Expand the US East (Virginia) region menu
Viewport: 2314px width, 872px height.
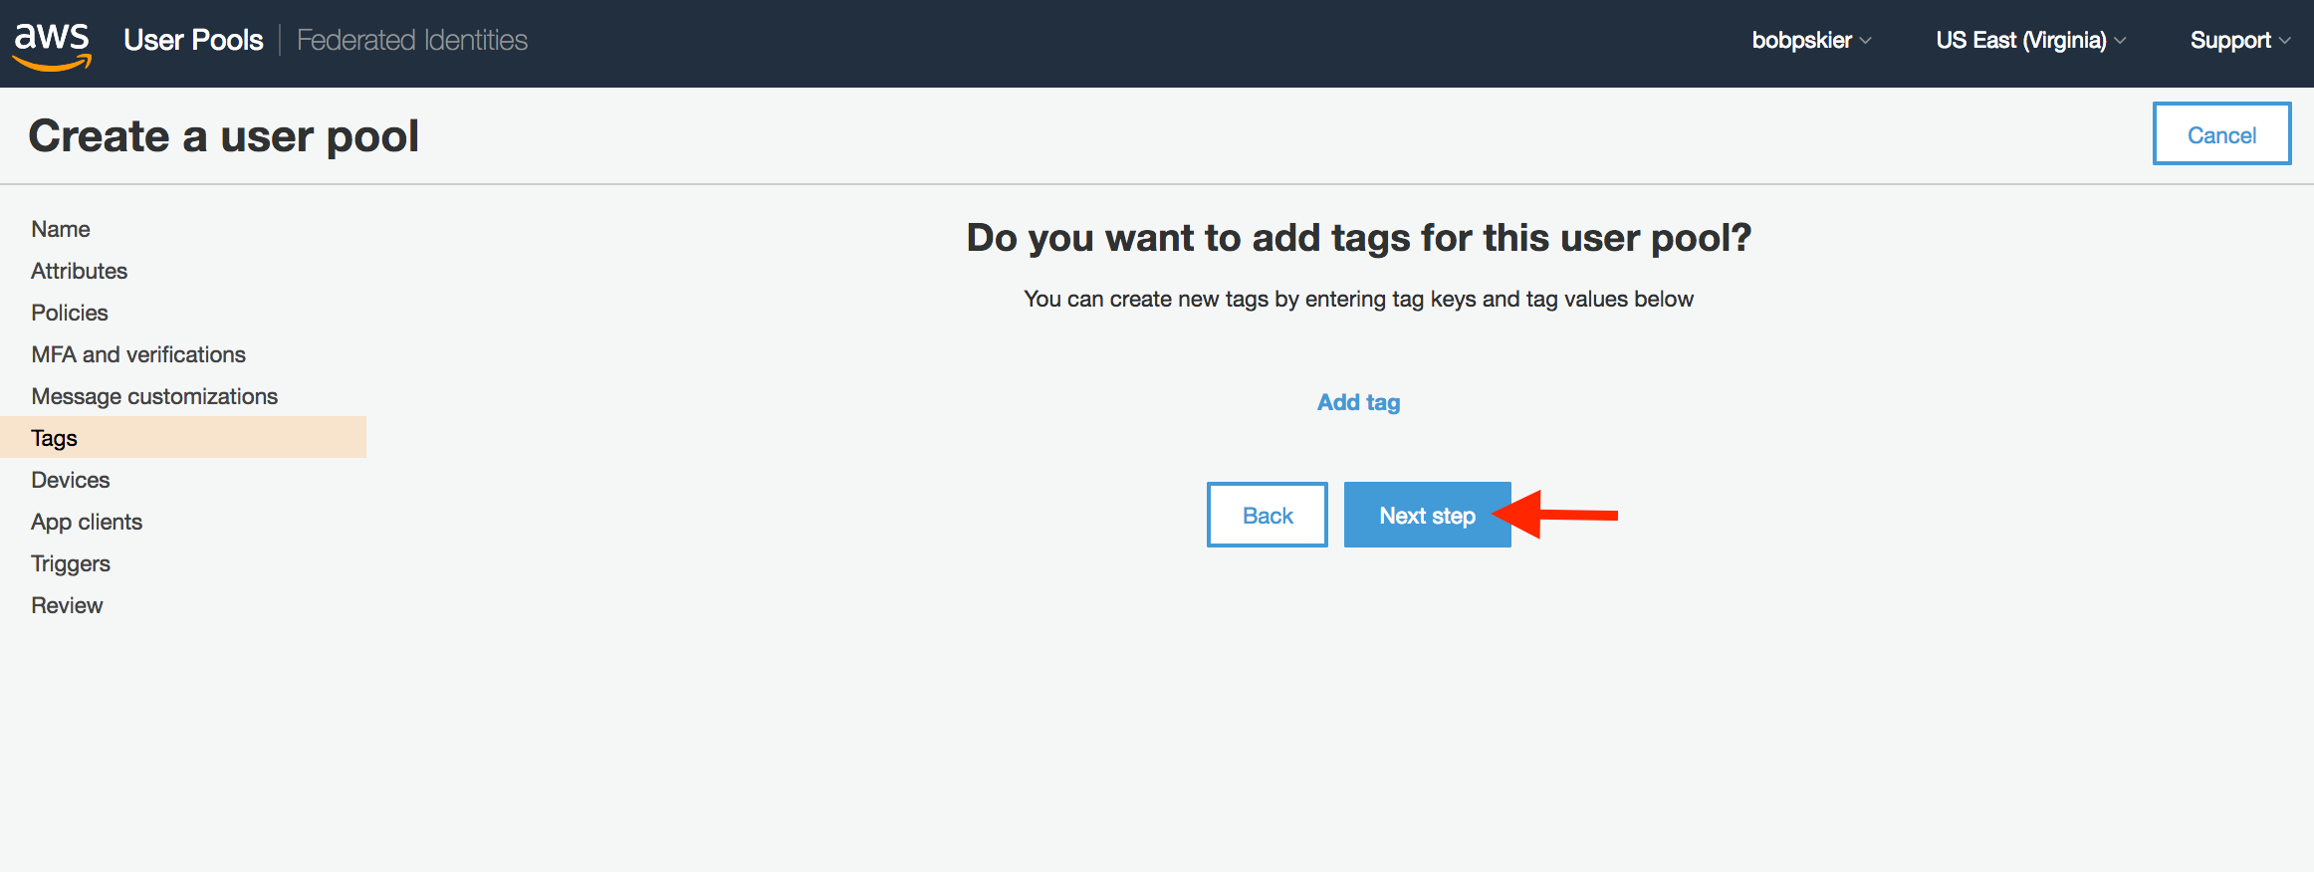(2030, 40)
